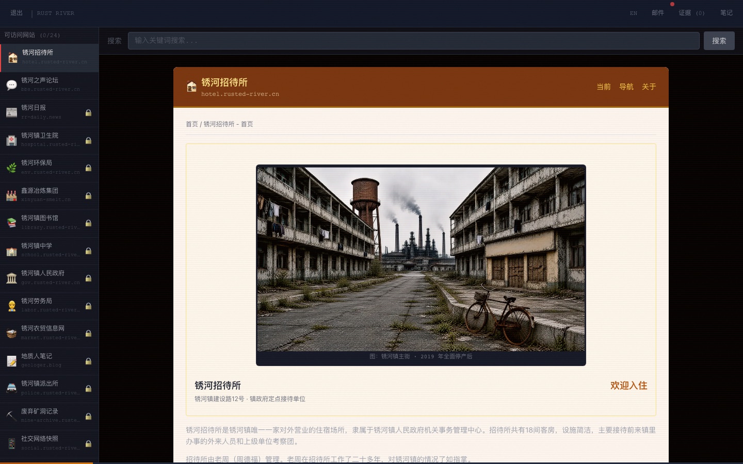The height and width of the screenshot is (464, 743).
Task: Click the 锈河镇卫生院 hospital icon
Action: 12,140
